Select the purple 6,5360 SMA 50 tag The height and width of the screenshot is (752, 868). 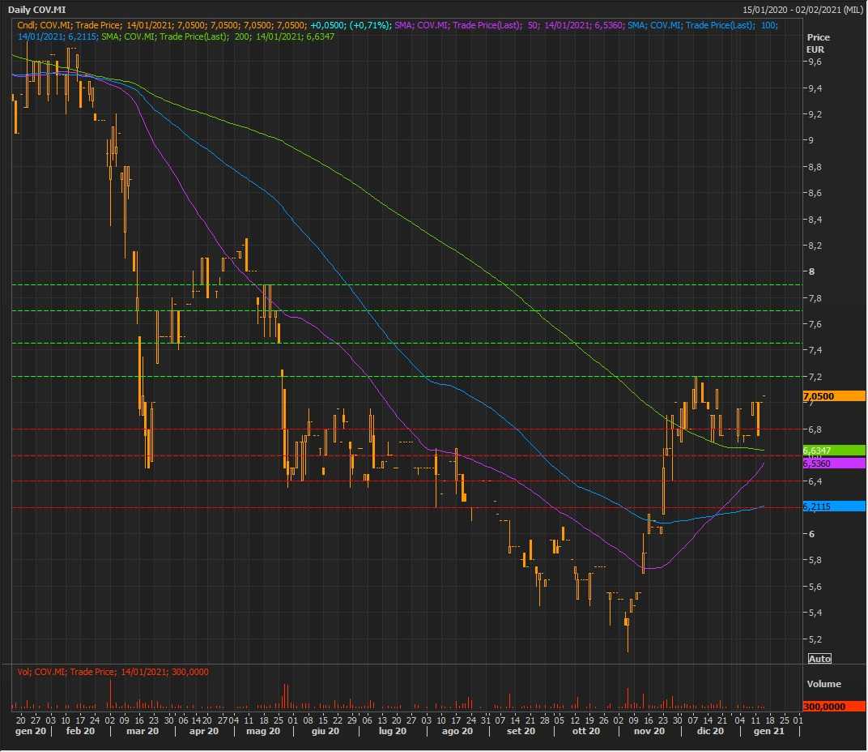(833, 464)
